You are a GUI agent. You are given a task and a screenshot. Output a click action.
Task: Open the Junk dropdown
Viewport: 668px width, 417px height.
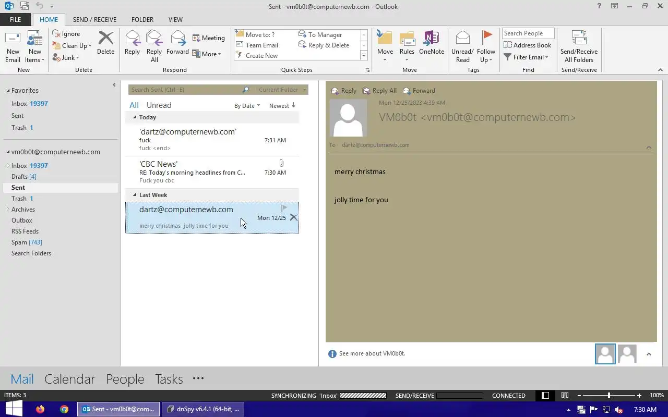coord(66,57)
